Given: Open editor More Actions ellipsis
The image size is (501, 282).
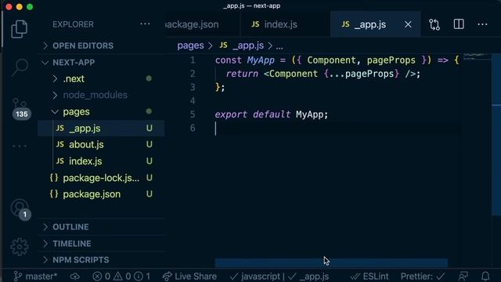Looking at the screenshot, I should tap(482, 24).
